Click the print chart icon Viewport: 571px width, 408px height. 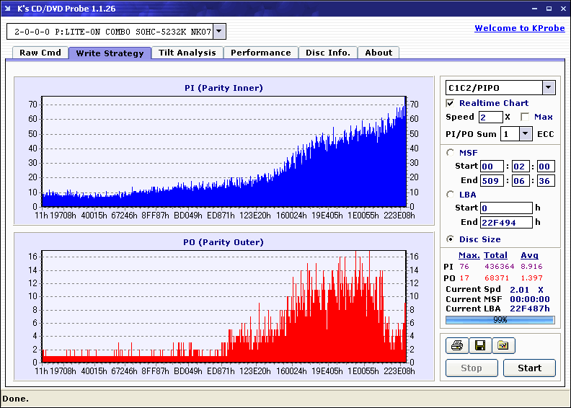457,345
